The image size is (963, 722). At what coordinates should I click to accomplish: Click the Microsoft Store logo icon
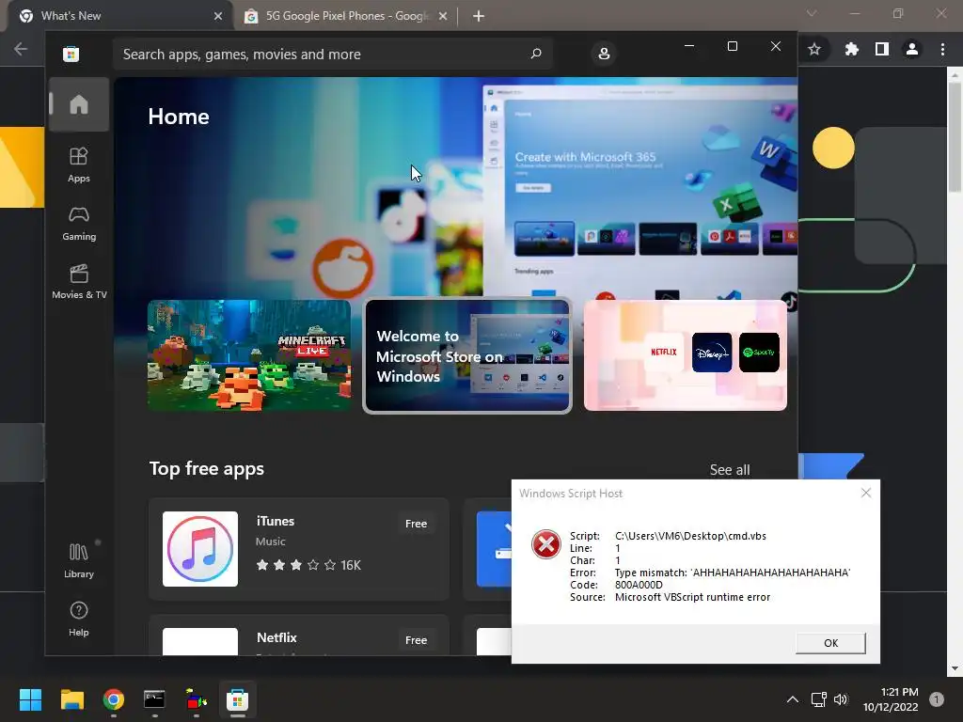click(x=71, y=54)
